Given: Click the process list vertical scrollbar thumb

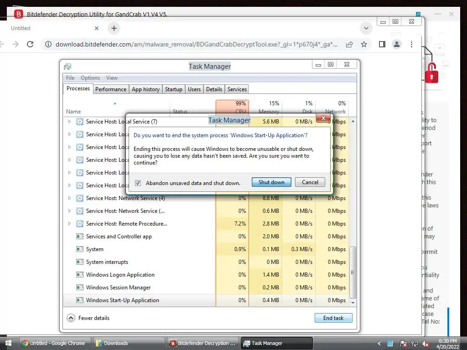Looking at the screenshot, I should [x=353, y=273].
